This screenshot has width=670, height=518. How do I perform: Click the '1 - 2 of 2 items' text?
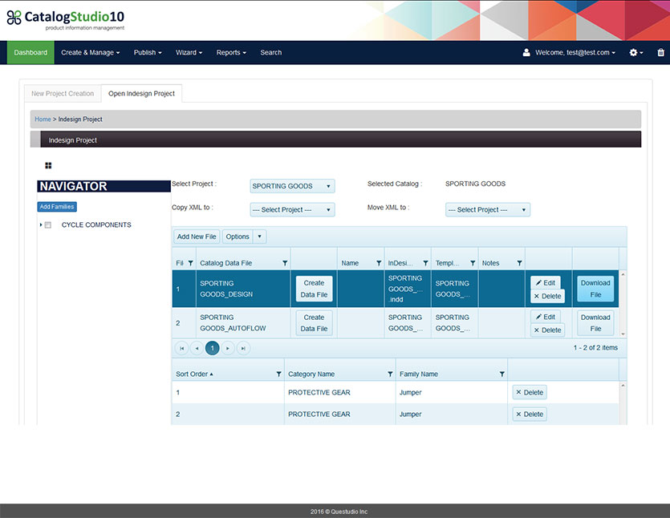[595, 348]
